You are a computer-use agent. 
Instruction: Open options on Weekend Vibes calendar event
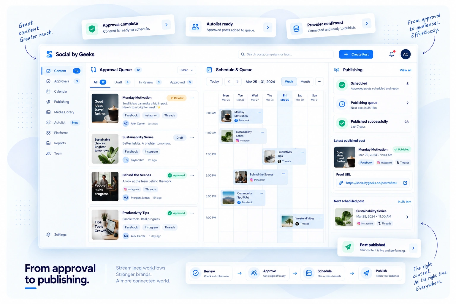(320, 218)
